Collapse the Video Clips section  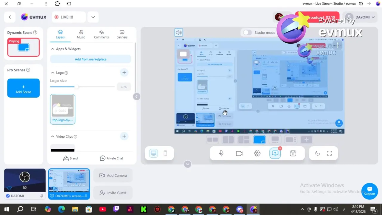(x=53, y=136)
